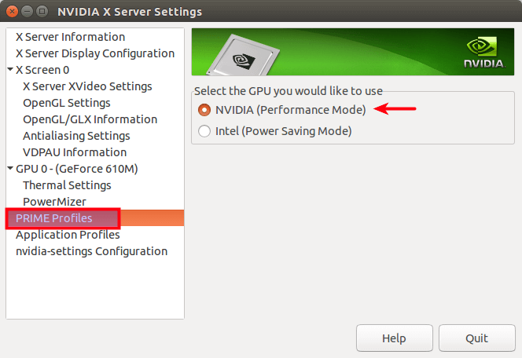Select Intel (Power Saving Mode) radio button
This screenshot has height=358, width=522.
[x=204, y=131]
